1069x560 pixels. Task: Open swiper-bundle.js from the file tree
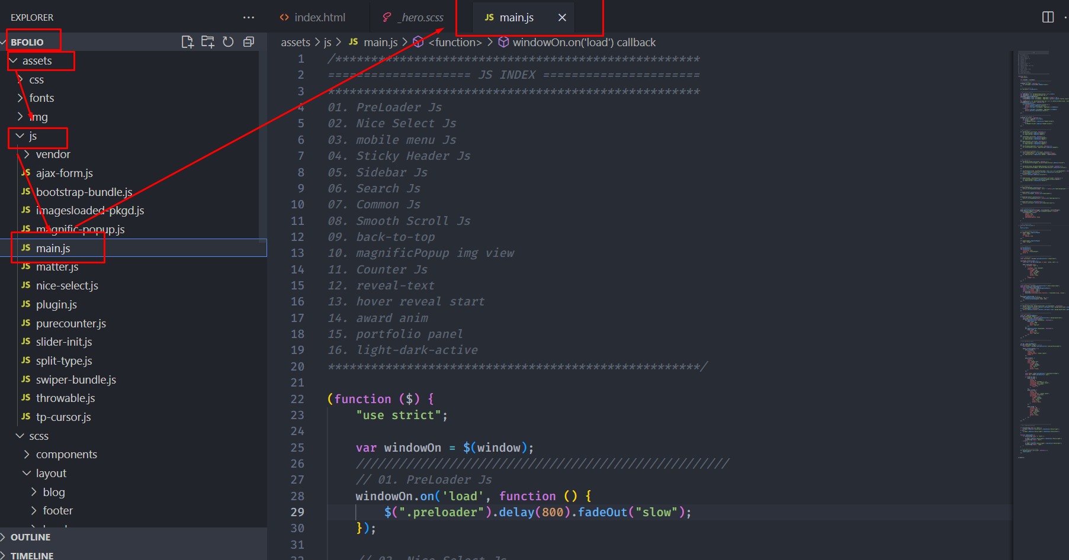tap(76, 379)
